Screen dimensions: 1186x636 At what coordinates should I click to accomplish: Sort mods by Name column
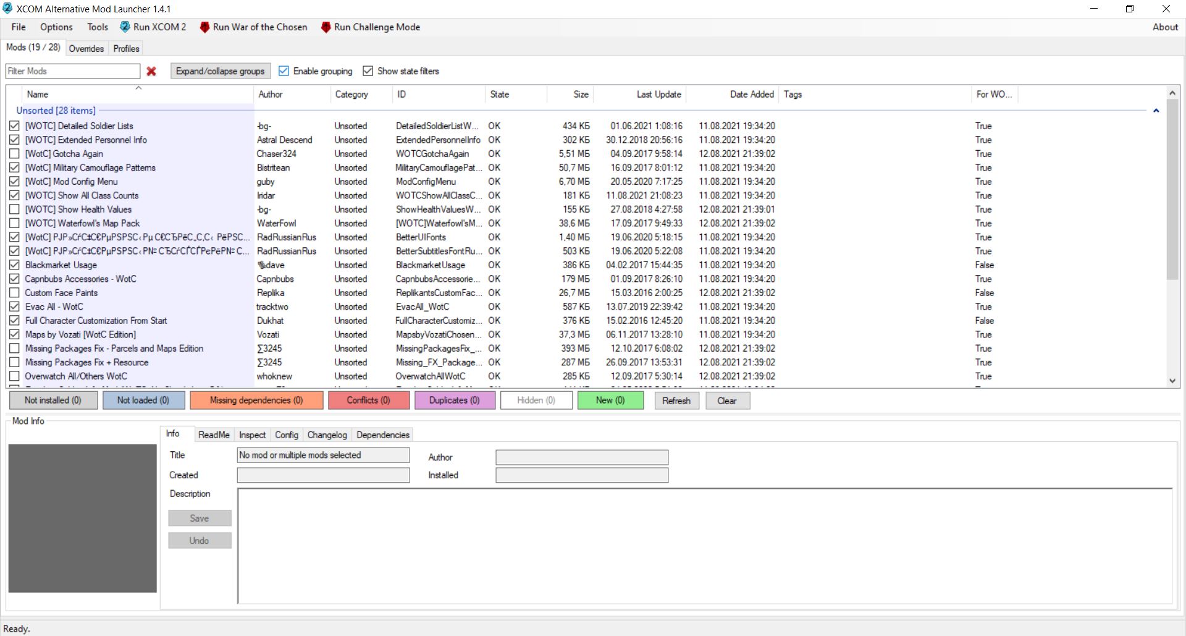pyautogui.click(x=138, y=94)
